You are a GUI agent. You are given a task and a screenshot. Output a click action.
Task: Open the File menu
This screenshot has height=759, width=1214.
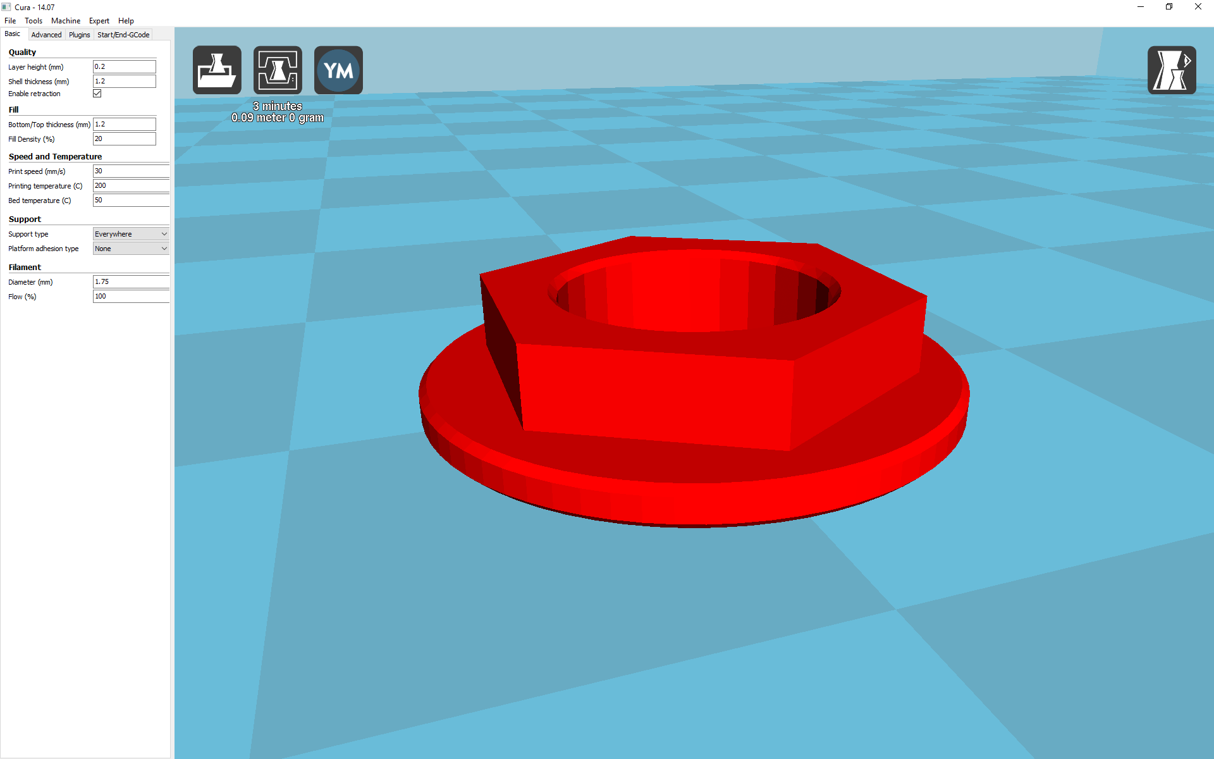pyautogui.click(x=10, y=21)
